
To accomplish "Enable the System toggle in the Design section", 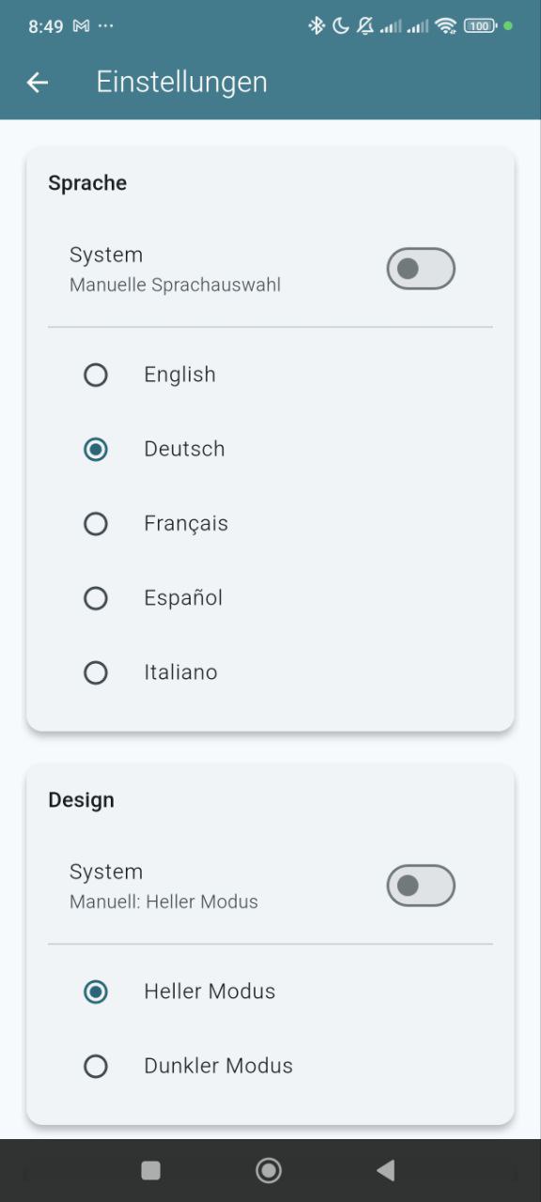I will pos(420,886).
